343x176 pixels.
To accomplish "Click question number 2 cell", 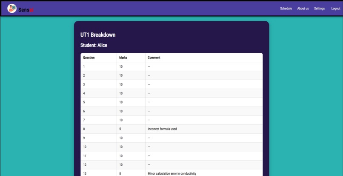I will pyautogui.click(x=99, y=75).
